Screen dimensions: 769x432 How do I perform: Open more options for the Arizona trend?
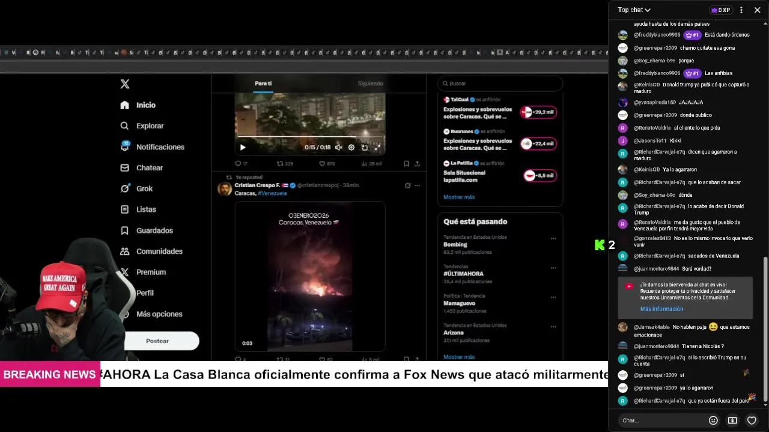[x=553, y=327]
